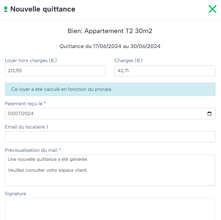
Task: Click the Signature label
Action: pos(15,194)
